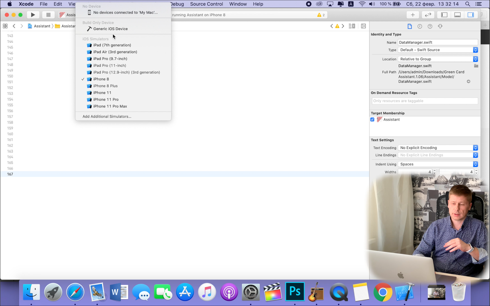Click the Assistant scheme selector in toolbar
490x306 pixels.
tap(67, 15)
